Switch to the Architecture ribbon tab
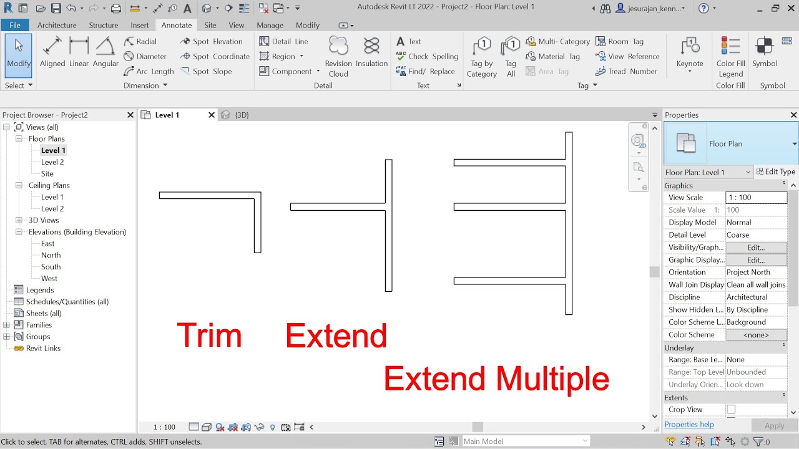 [x=57, y=25]
